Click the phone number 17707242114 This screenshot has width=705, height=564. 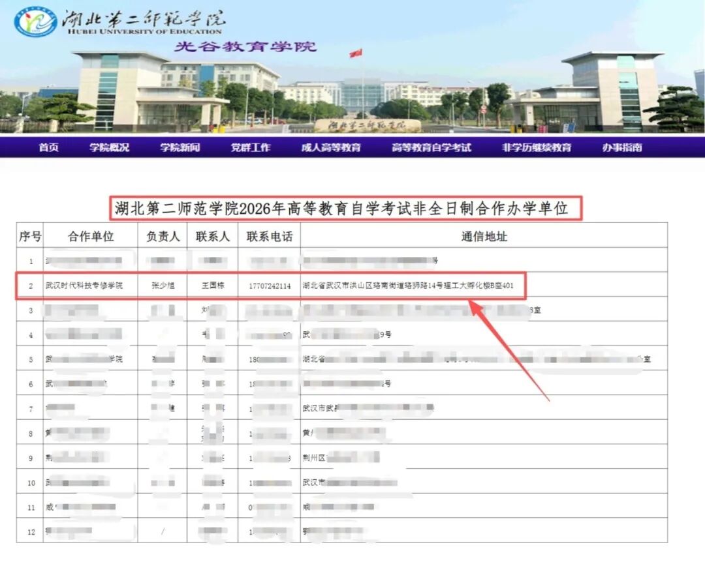(270, 286)
